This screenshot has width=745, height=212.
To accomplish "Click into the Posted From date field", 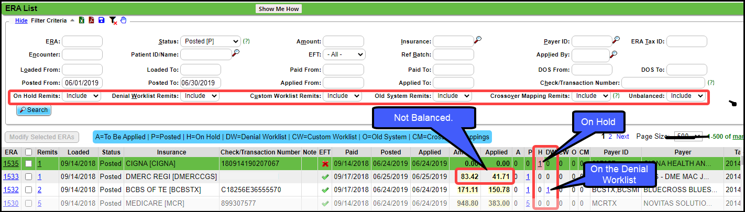I will click(83, 83).
